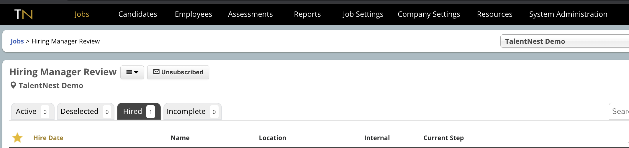Open the Resources menu
This screenshot has width=629, height=148.
click(495, 14)
